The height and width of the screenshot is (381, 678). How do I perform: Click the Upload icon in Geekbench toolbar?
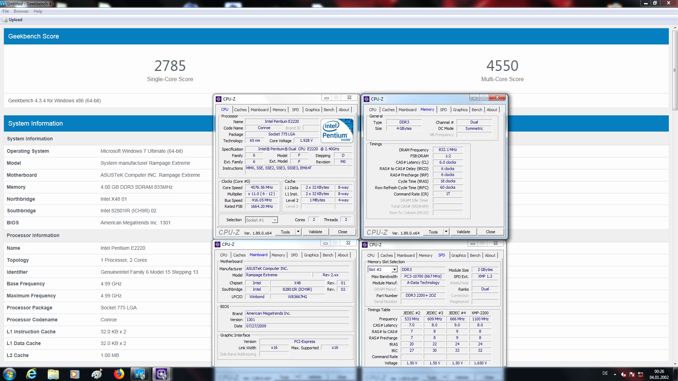coord(5,20)
